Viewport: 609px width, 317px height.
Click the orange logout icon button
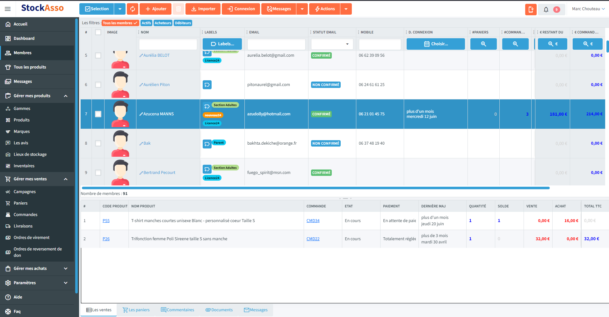tap(531, 10)
